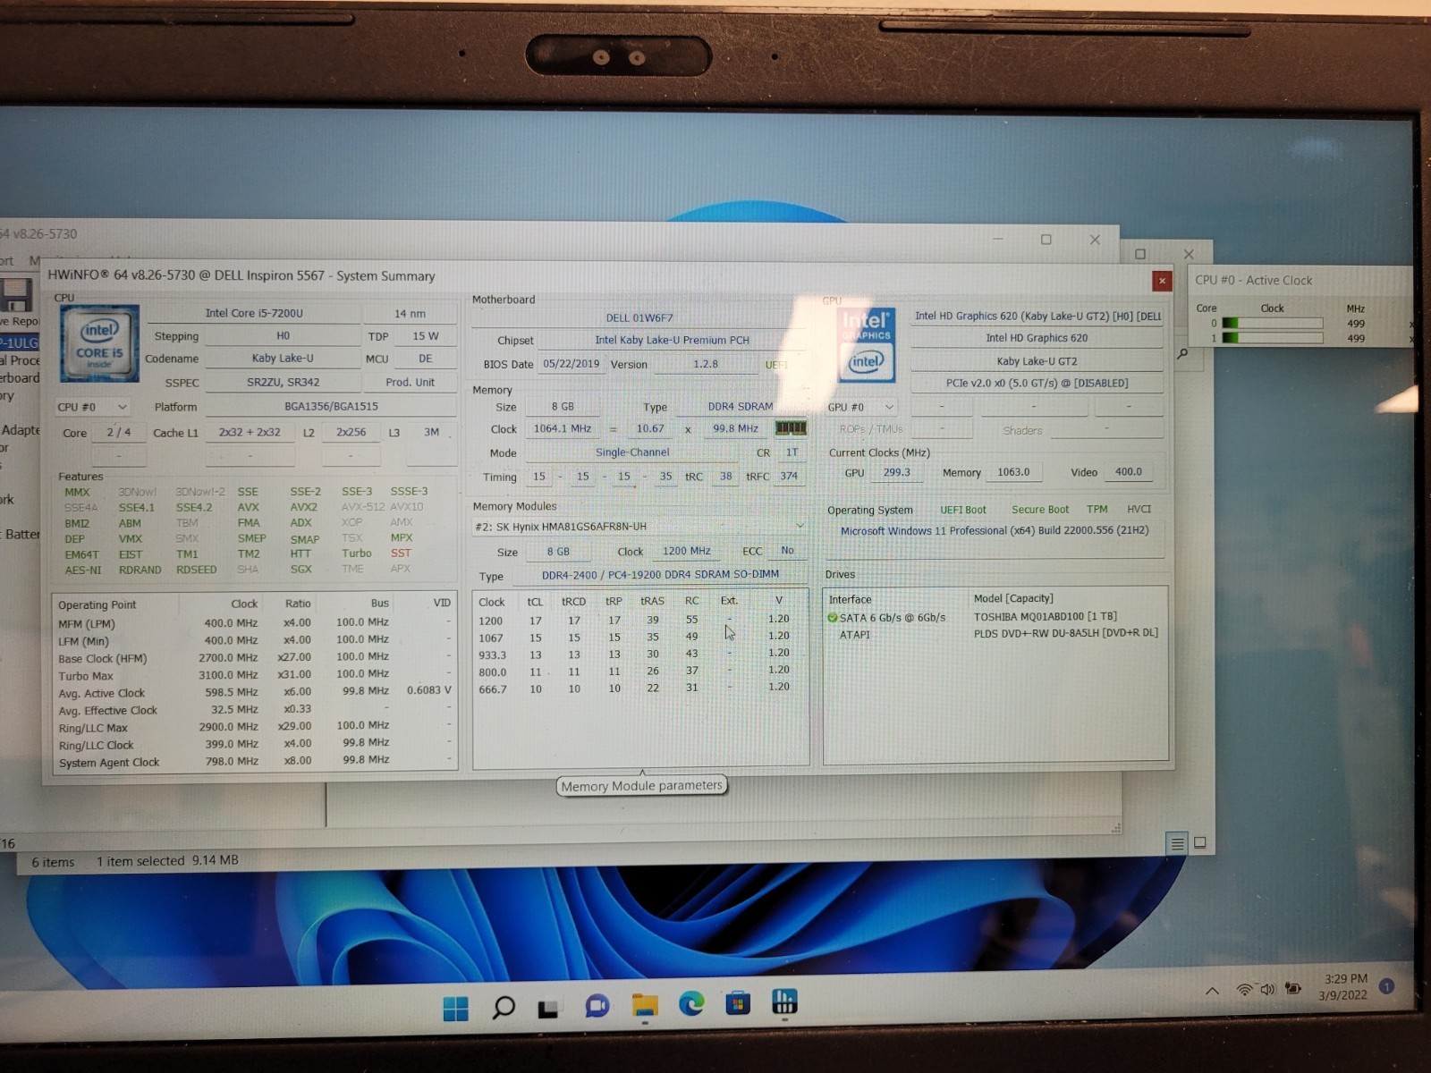Open the CPU #0 selector dropdown
This screenshot has width=1431, height=1073.
pos(92,407)
